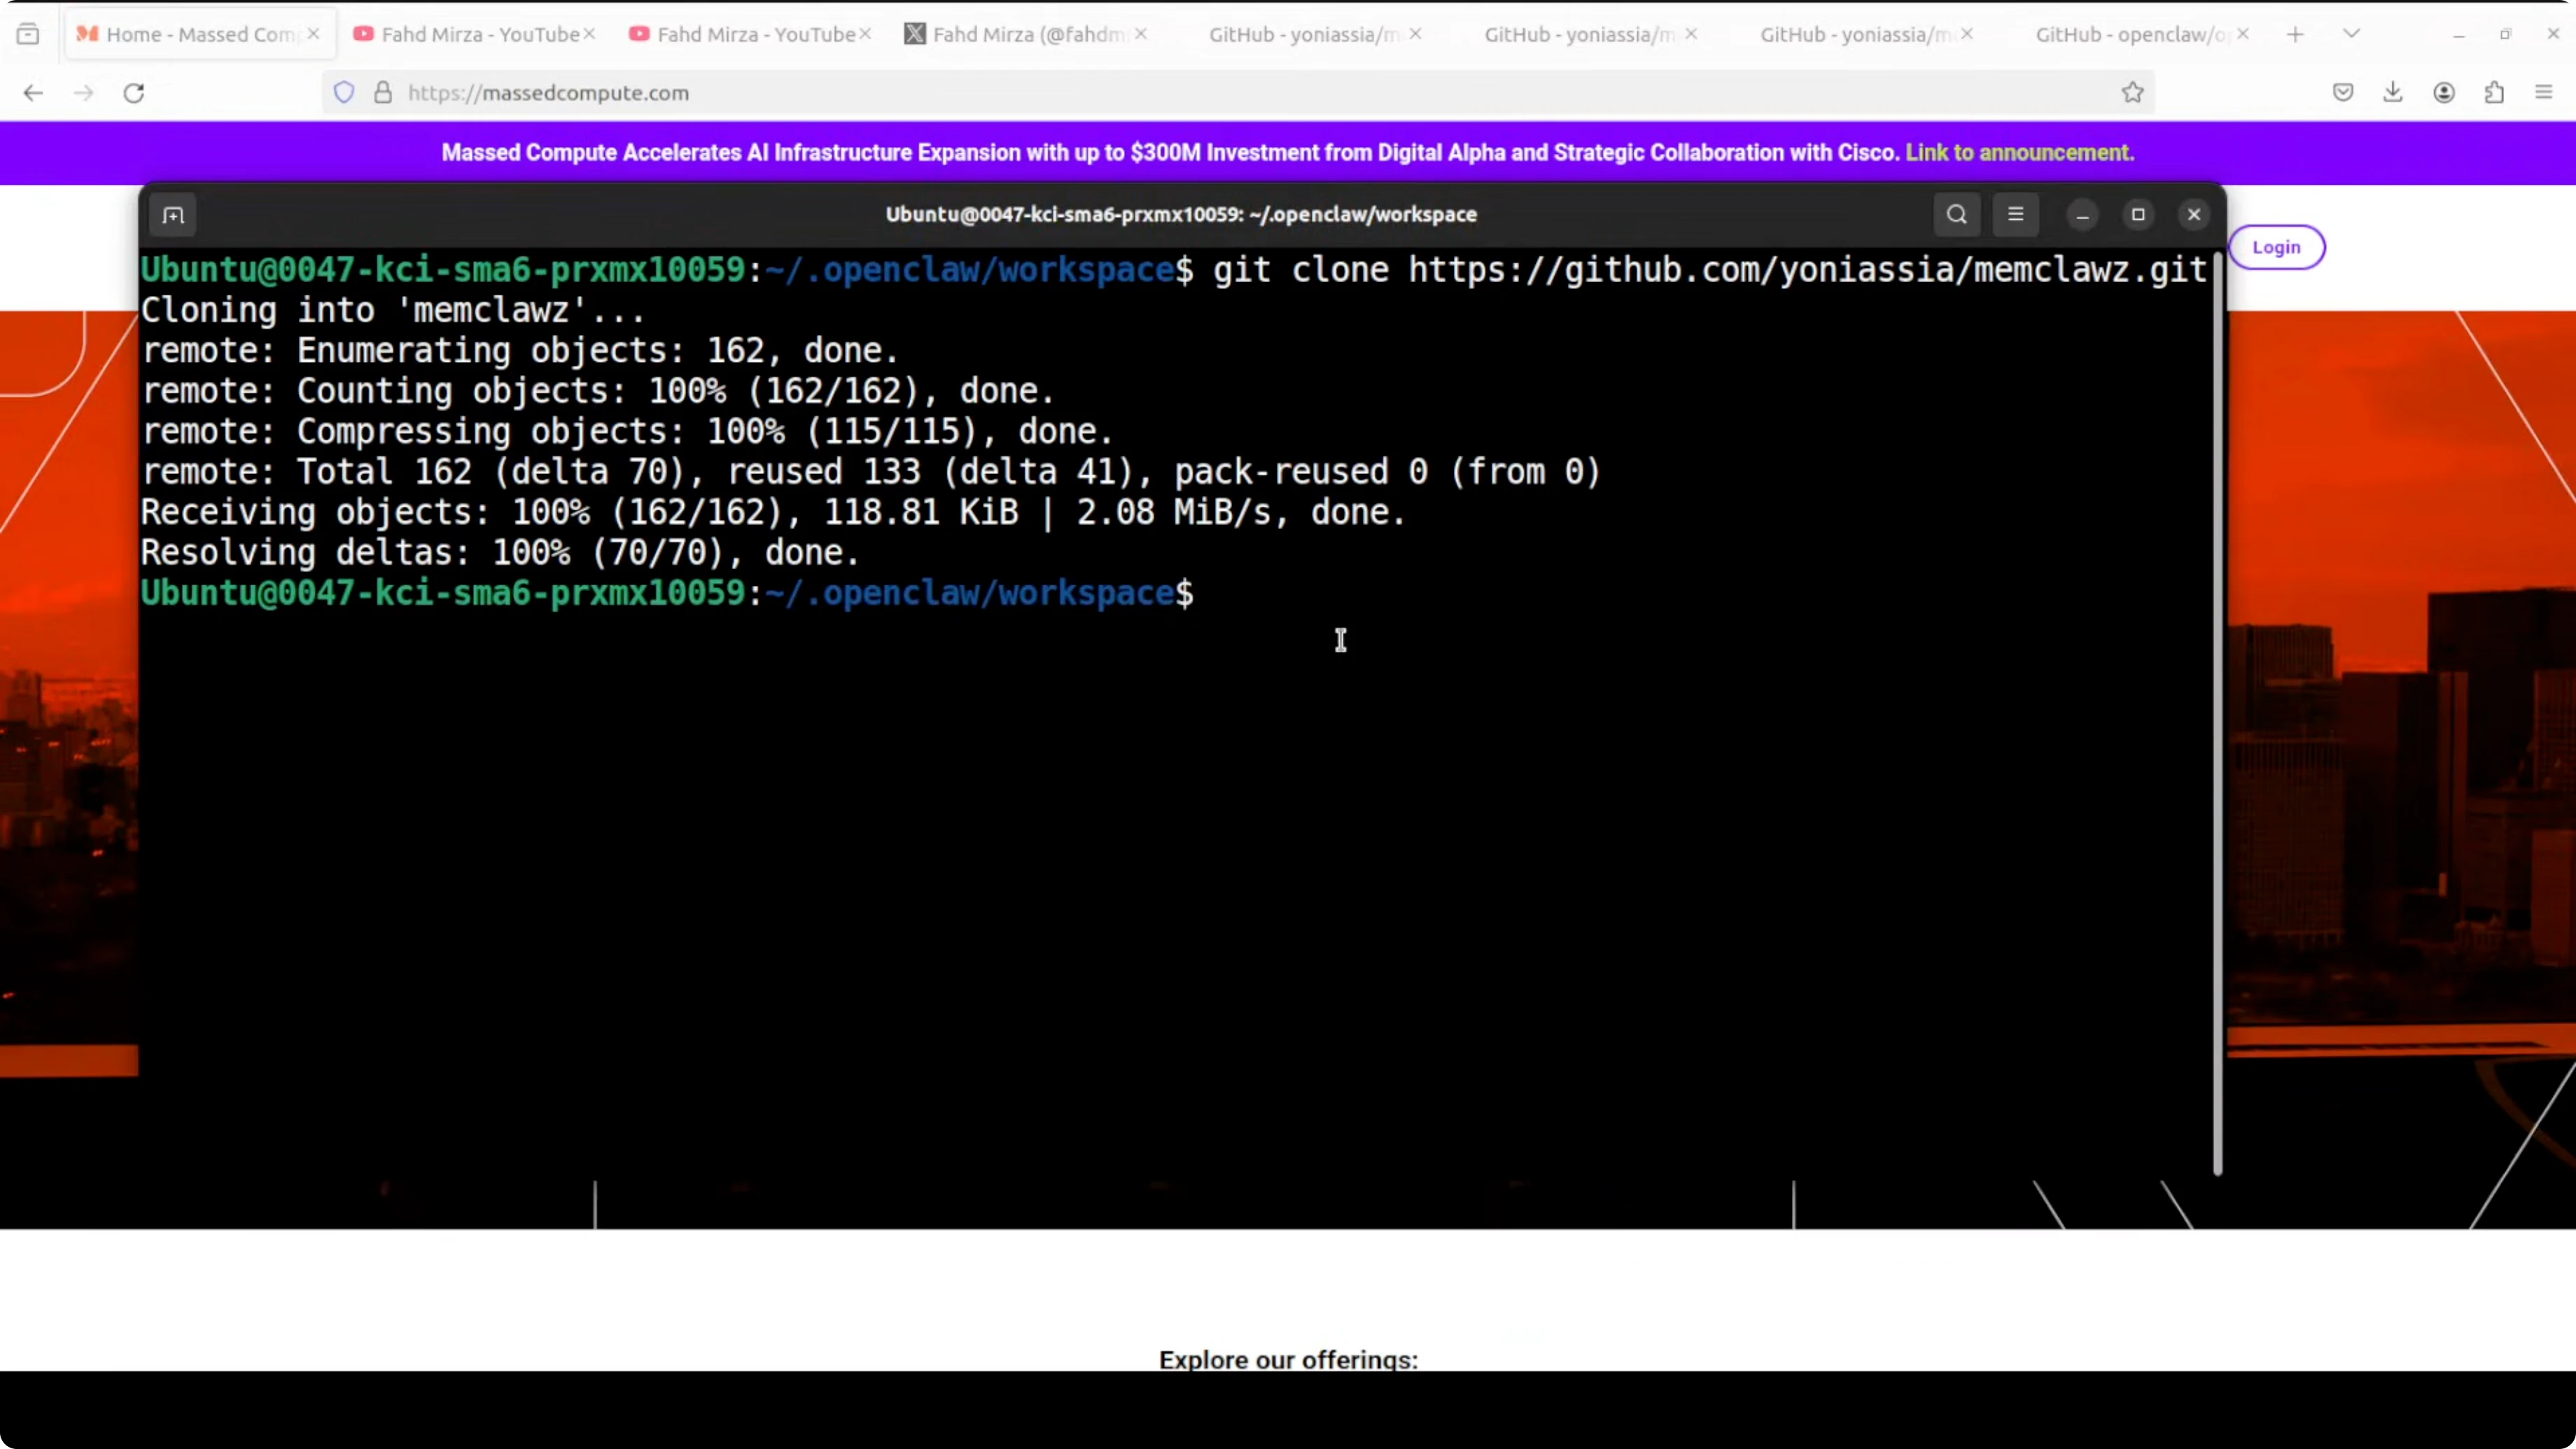This screenshot has height=1449, width=2576.
Task: Click the Save to Pocket icon
Action: point(2342,93)
